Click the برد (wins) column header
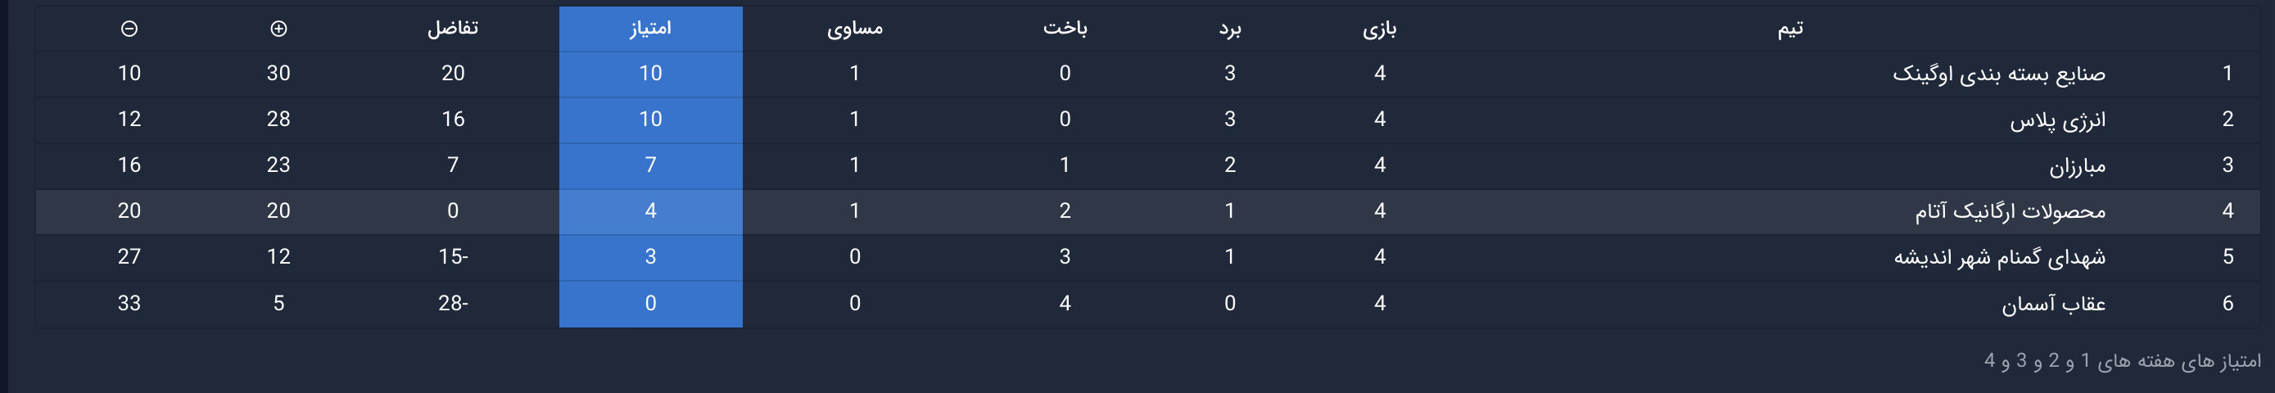The image size is (2275, 393). [1229, 29]
